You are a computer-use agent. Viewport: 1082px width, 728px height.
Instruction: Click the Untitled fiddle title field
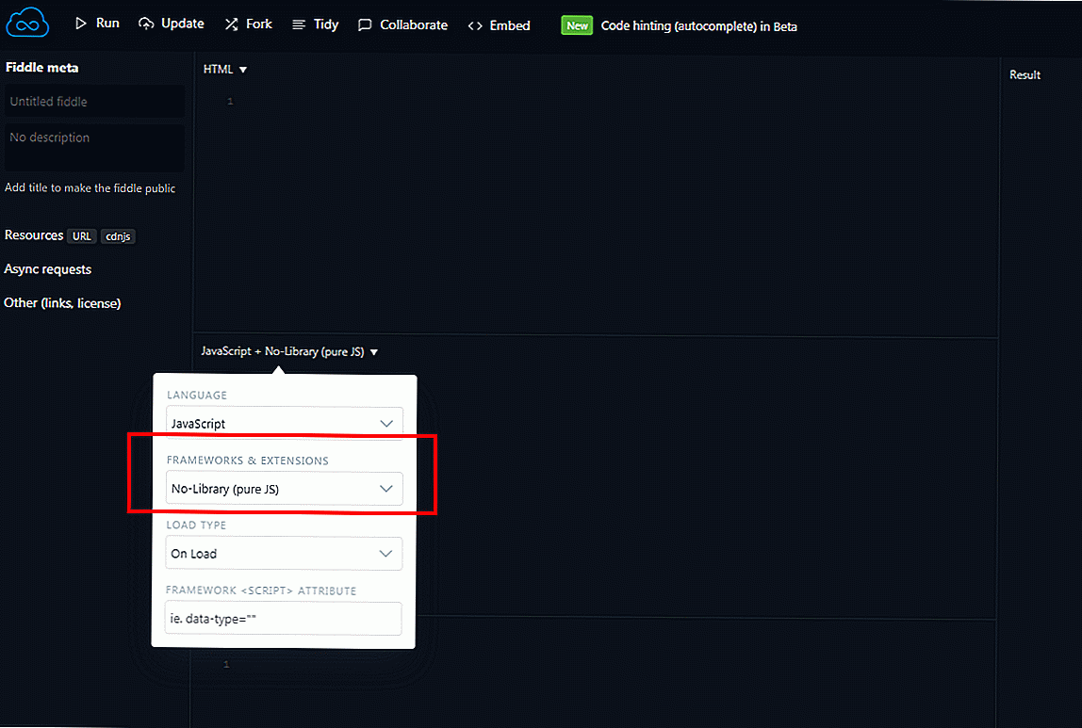click(94, 102)
